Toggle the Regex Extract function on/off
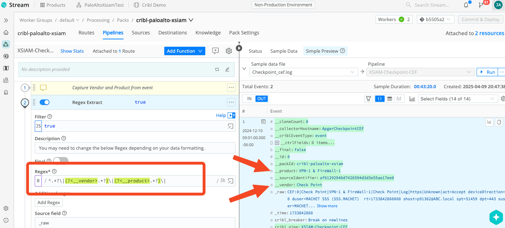The height and width of the screenshot is (228, 505). (45, 102)
